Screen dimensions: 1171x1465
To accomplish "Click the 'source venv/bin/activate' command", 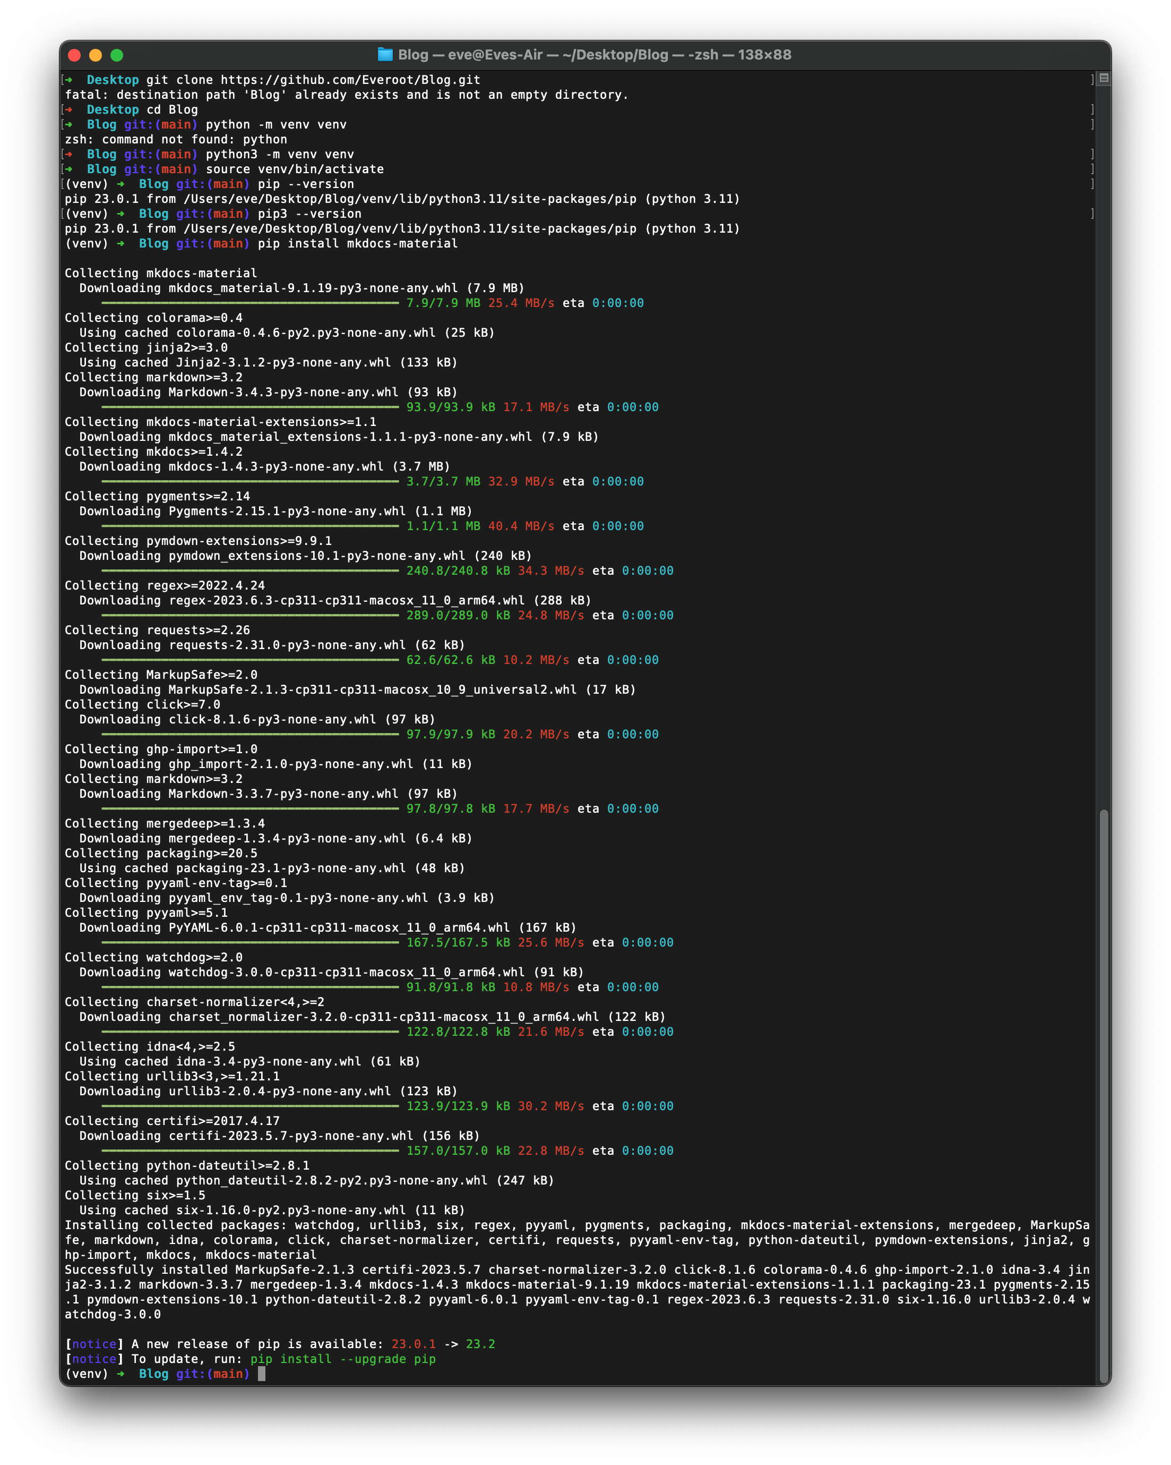I will (x=295, y=169).
